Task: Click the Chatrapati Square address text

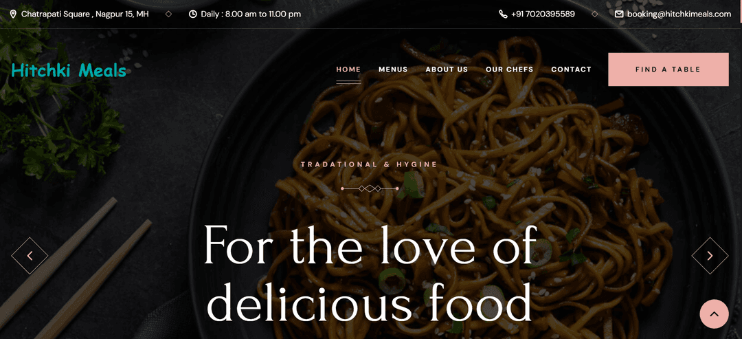Action: [x=85, y=14]
